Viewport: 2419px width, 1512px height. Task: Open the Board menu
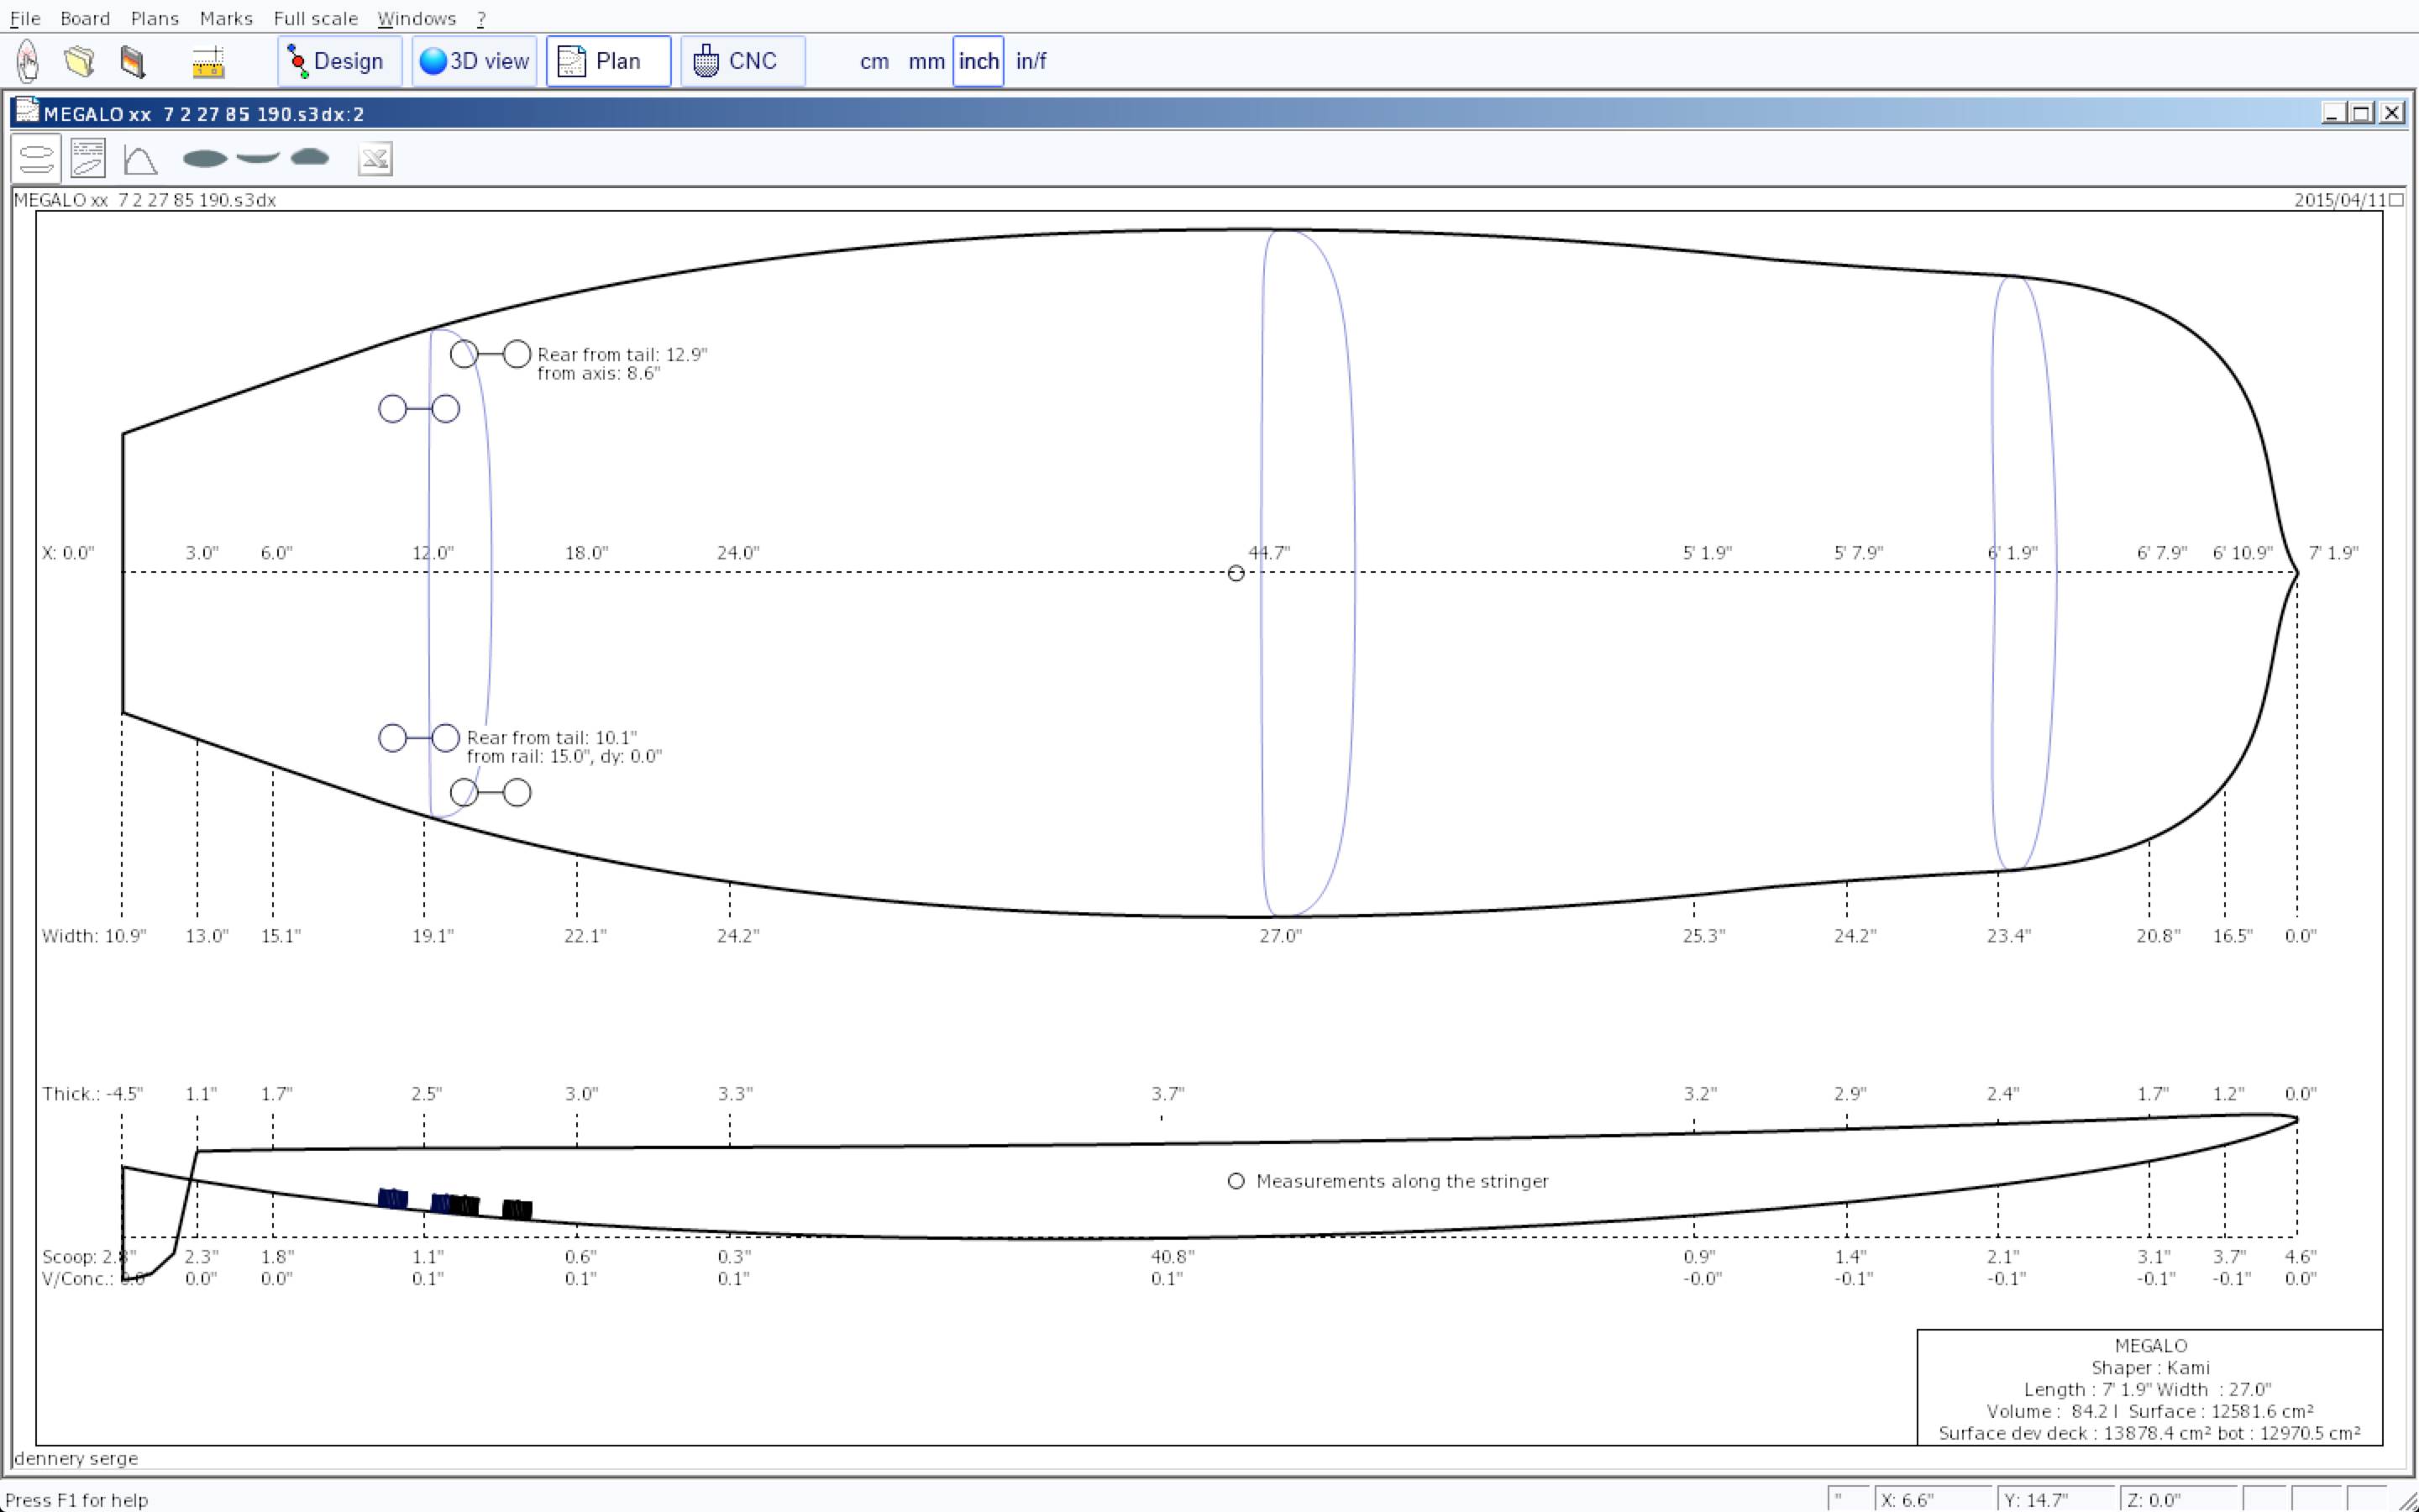point(85,18)
